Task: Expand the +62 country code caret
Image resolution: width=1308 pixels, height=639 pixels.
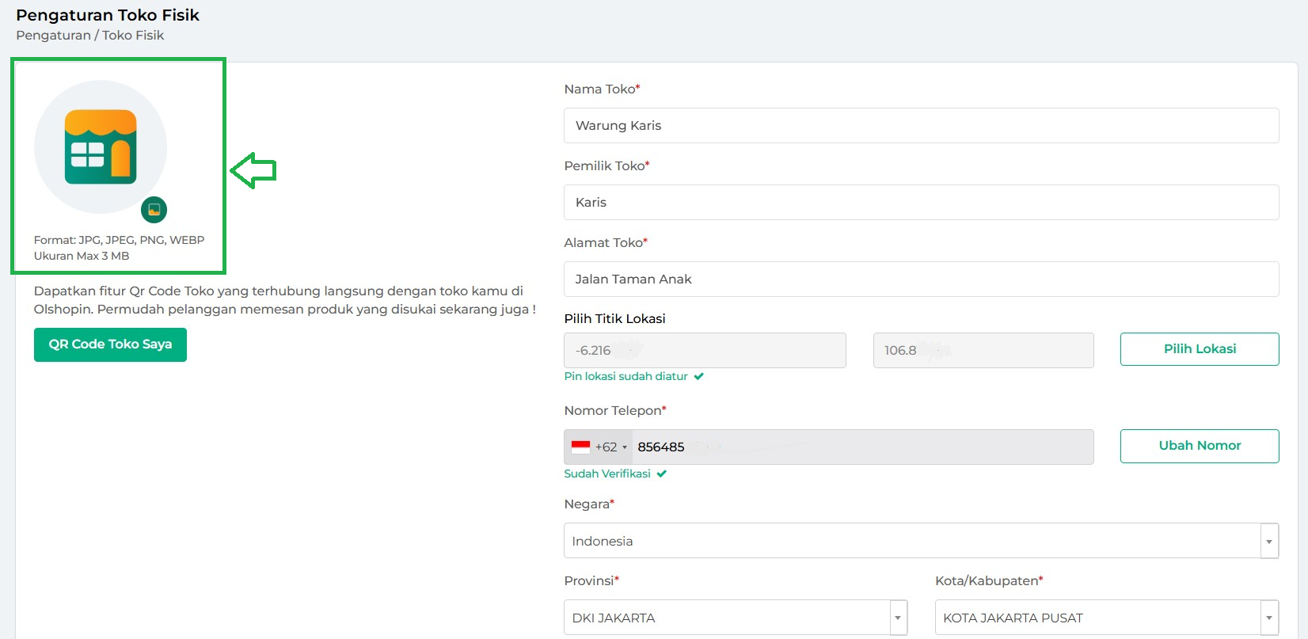Action: 625,448
